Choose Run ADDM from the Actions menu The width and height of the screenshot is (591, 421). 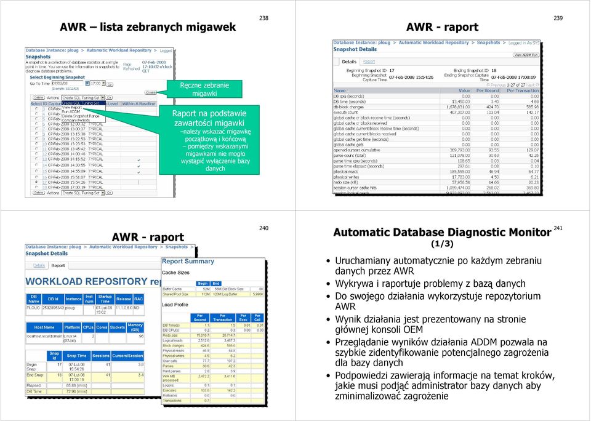point(71,111)
